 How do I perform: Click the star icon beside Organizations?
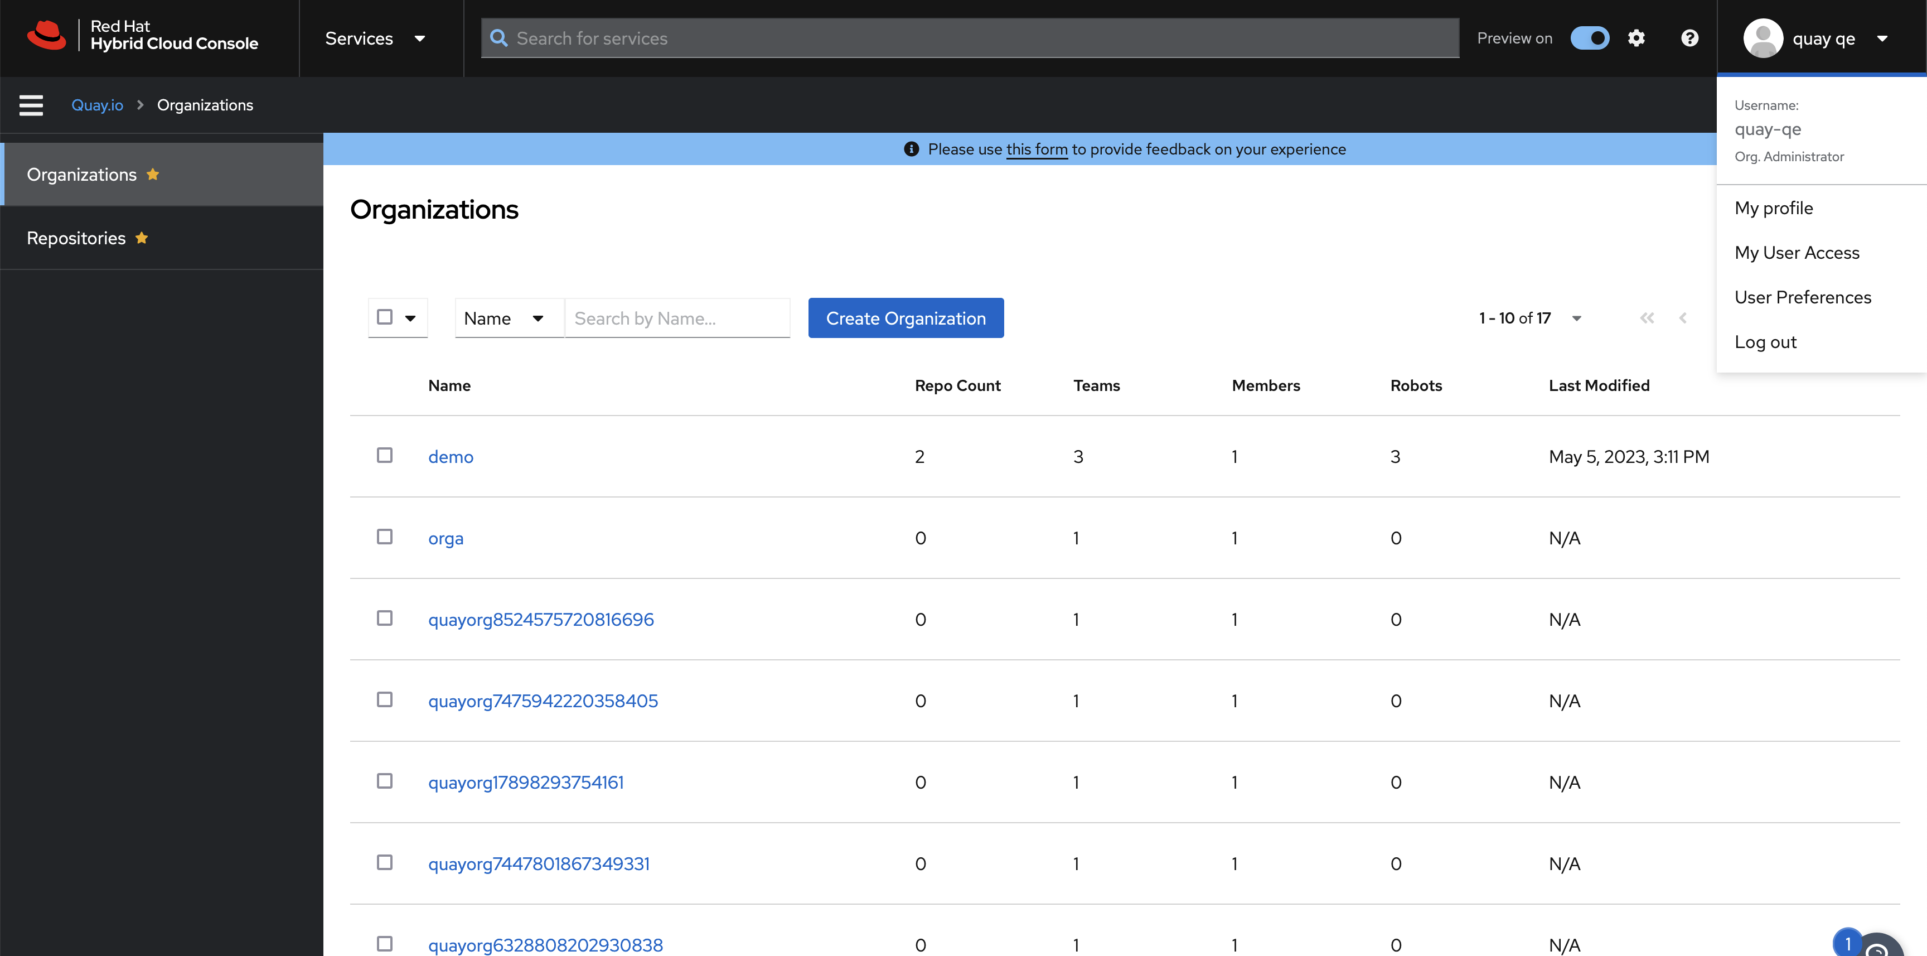(153, 174)
